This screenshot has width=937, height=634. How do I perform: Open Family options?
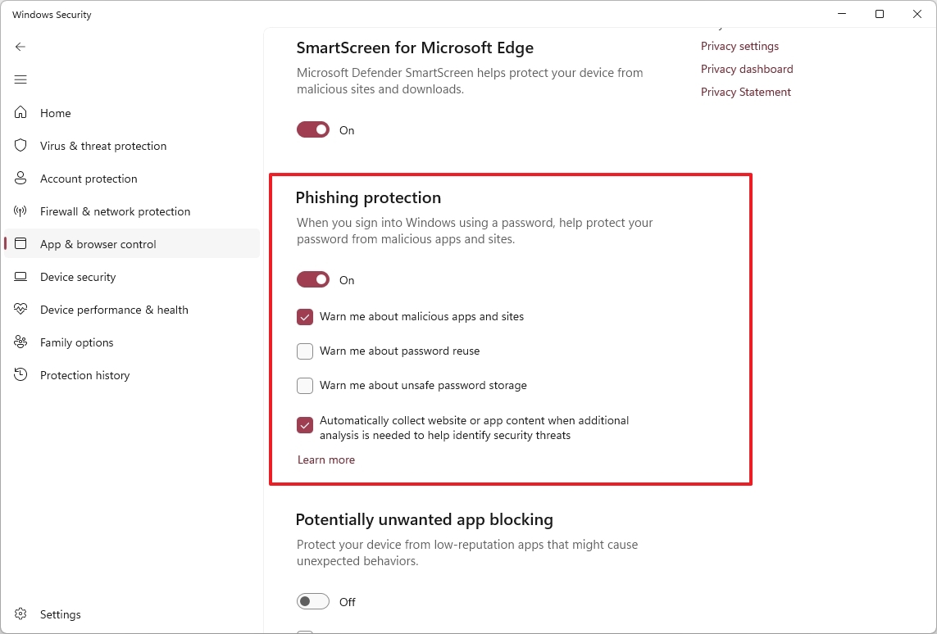pos(75,342)
